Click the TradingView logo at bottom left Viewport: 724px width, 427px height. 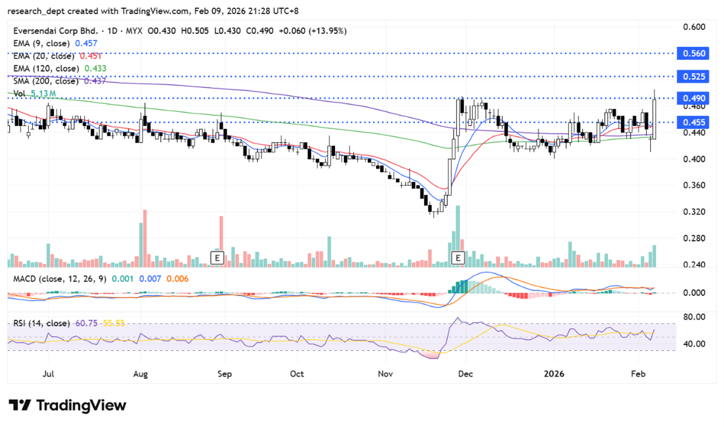(67, 405)
